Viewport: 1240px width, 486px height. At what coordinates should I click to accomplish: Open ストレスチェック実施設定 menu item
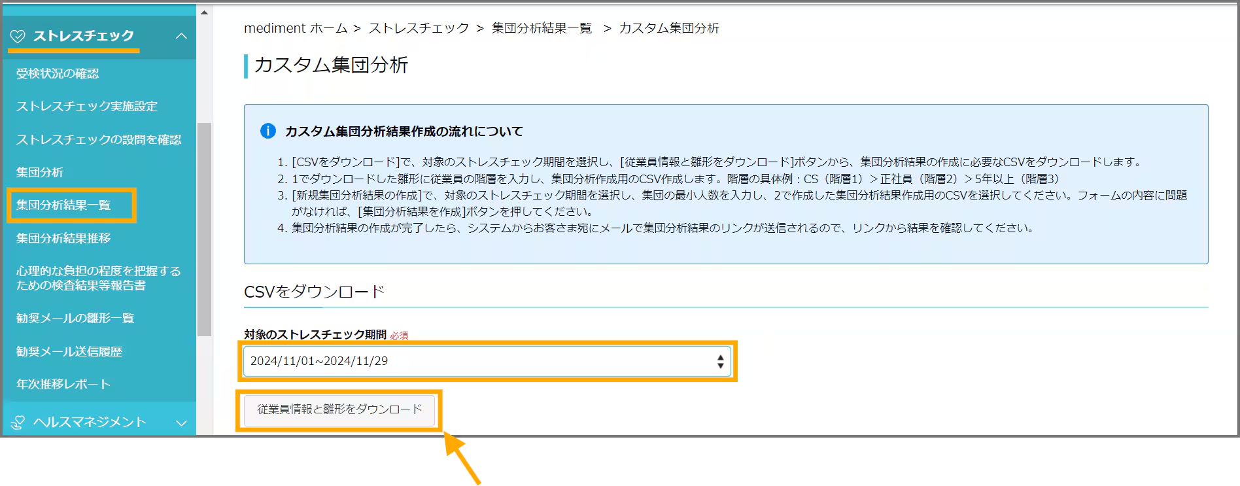(x=87, y=107)
